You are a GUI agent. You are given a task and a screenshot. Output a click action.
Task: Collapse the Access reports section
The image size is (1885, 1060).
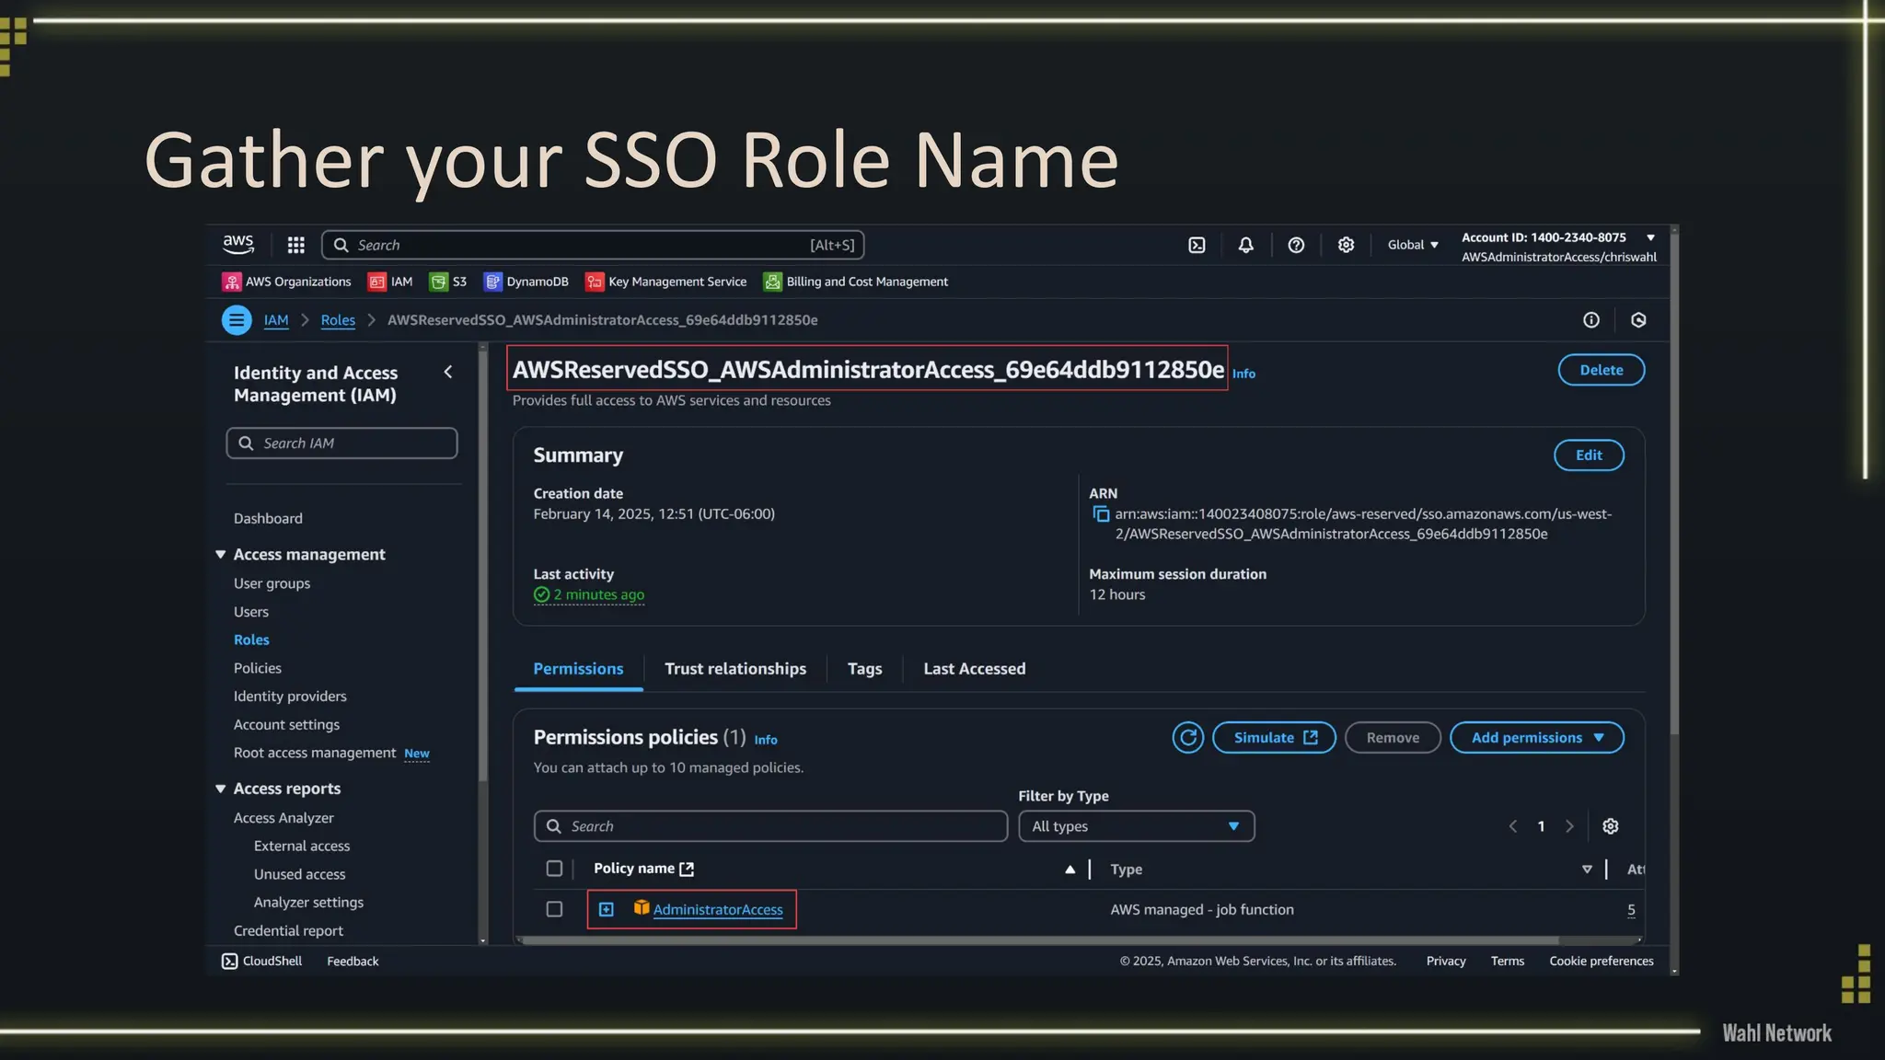tap(221, 789)
